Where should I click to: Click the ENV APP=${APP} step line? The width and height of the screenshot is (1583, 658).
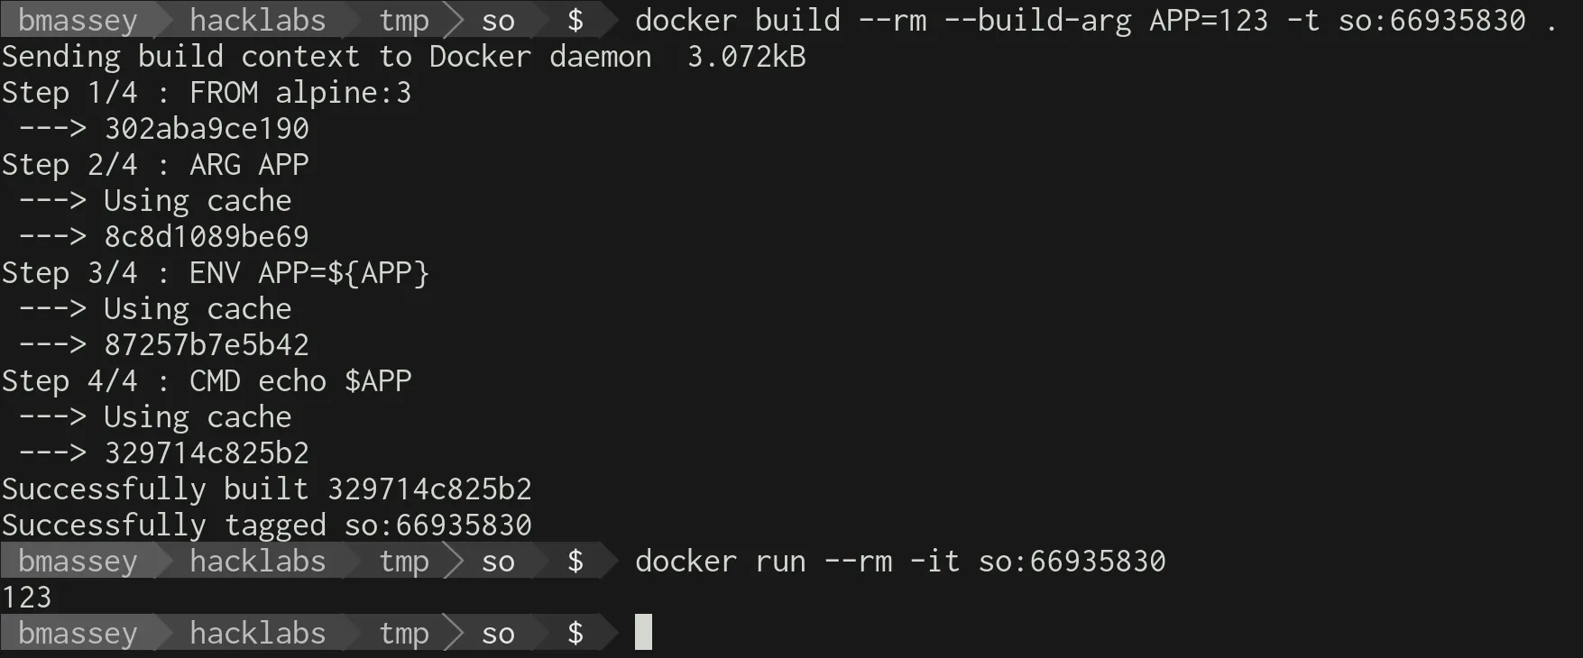tap(216, 273)
